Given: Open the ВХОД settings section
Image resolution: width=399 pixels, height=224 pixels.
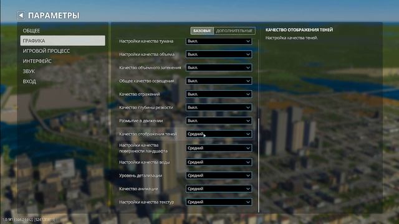Looking at the screenshot, I should (x=29, y=82).
